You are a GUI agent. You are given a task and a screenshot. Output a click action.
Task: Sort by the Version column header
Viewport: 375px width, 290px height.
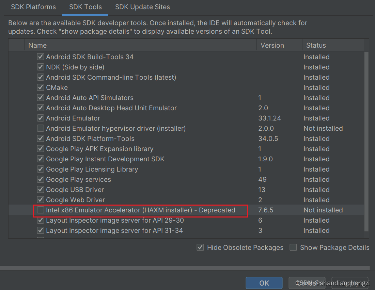click(x=279, y=45)
